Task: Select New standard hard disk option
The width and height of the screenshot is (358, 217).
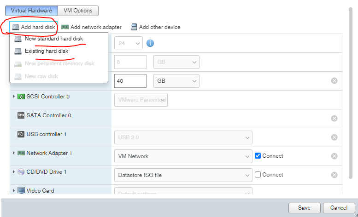Action: [53, 39]
